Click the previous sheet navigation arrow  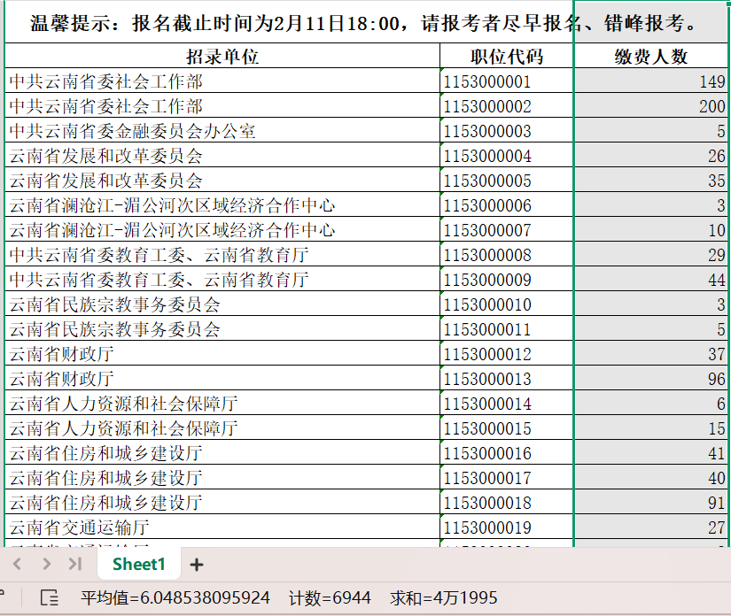coord(18,565)
